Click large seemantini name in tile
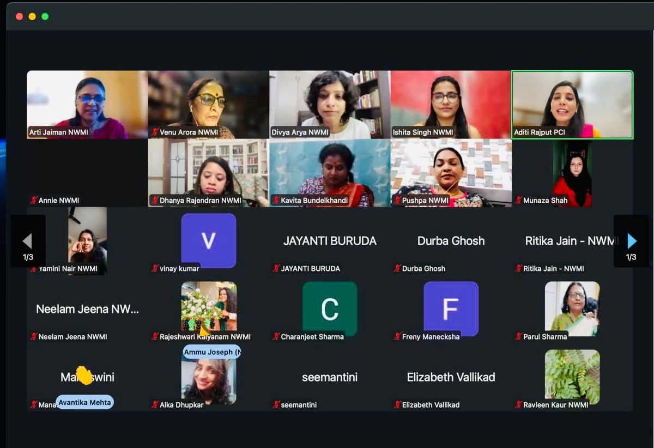 (x=330, y=377)
